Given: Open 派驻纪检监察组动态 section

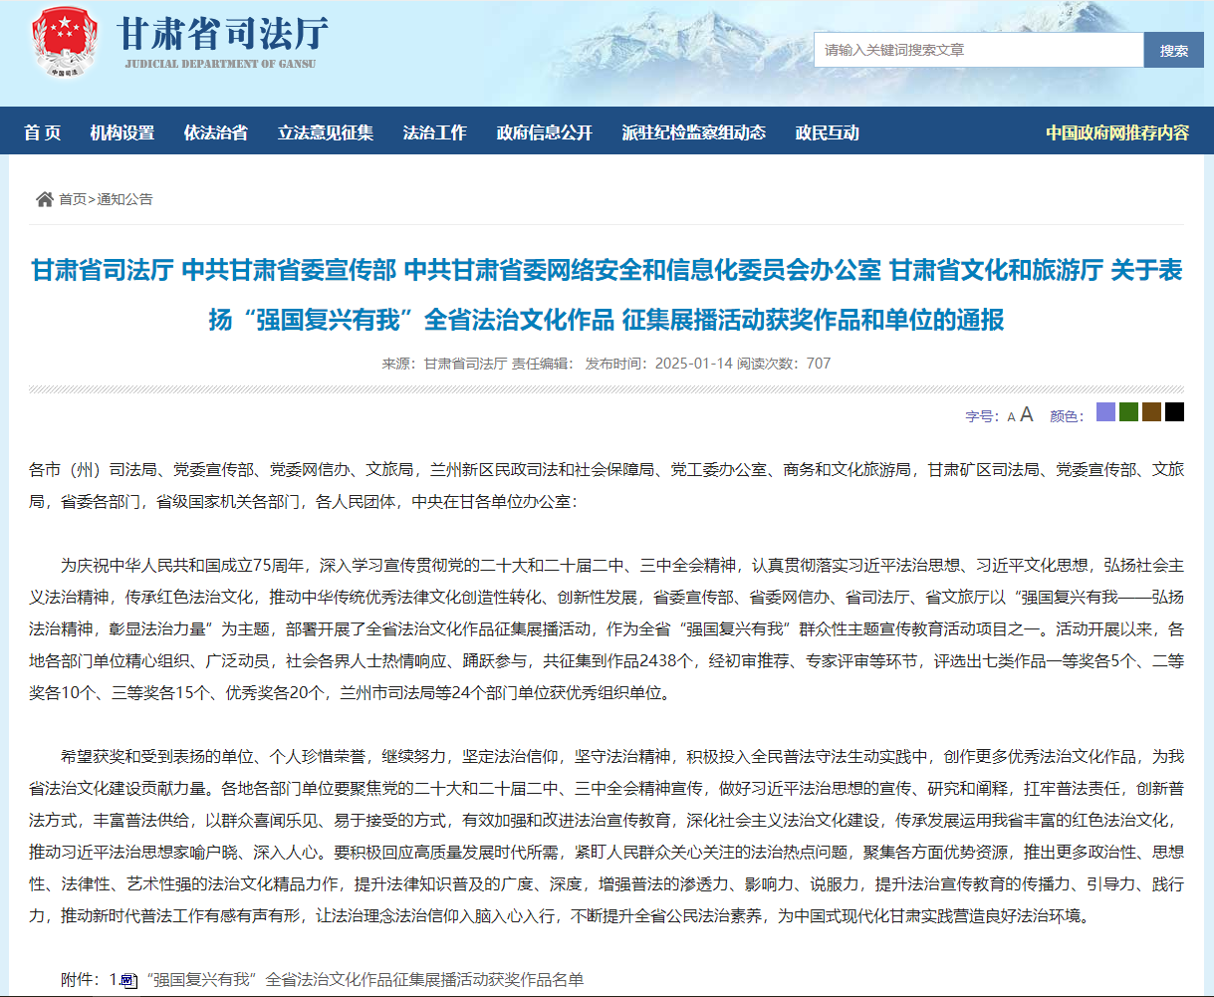Looking at the screenshot, I should [x=693, y=132].
